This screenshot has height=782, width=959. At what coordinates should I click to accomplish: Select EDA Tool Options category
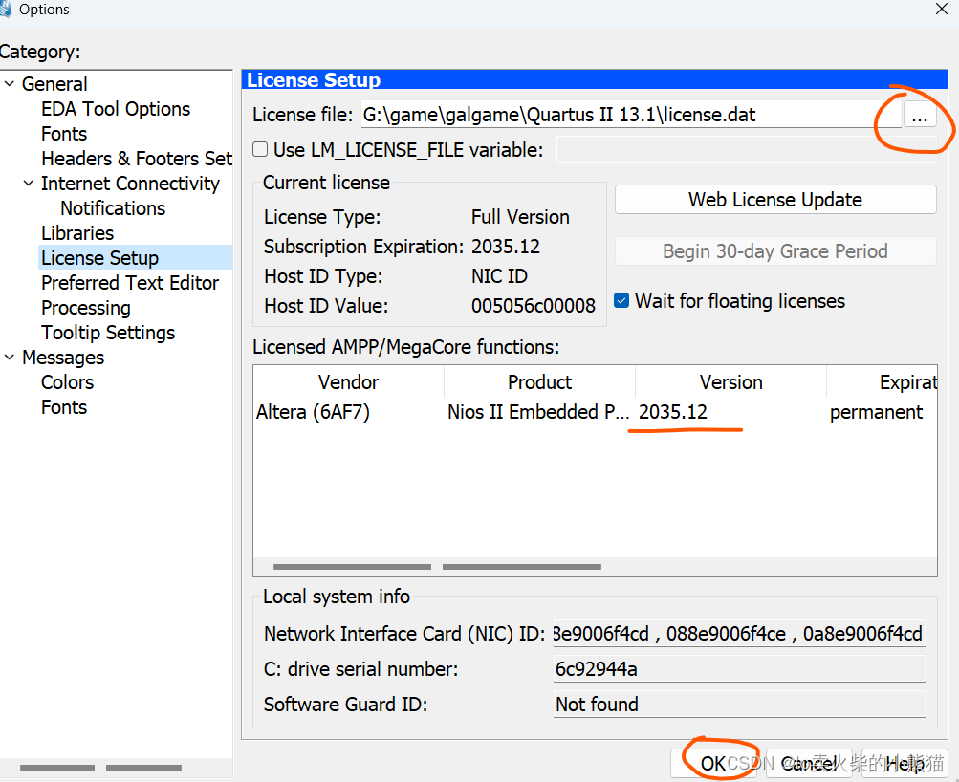[x=116, y=109]
